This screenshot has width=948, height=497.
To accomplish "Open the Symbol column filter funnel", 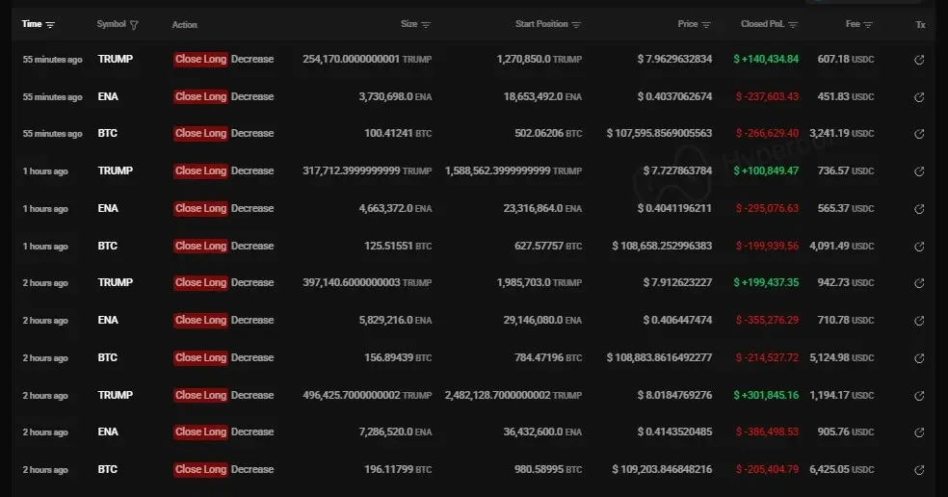I will pos(134,25).
